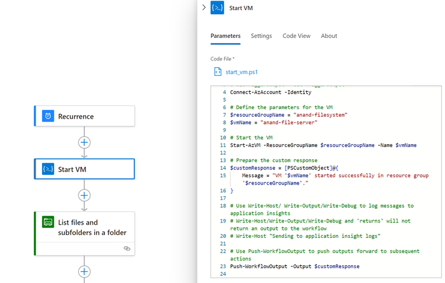Click the connection link icon on List files card
This screenshot has width=445, height=283.
[x=127, y=249]
